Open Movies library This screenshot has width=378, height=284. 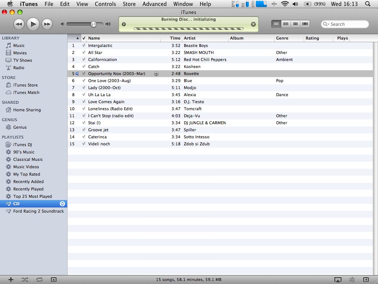click(20, 53)
